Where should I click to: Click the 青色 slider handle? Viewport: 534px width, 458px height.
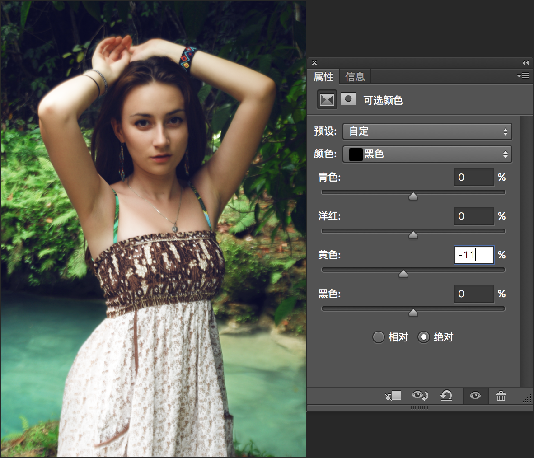click(x=413, y=196)
